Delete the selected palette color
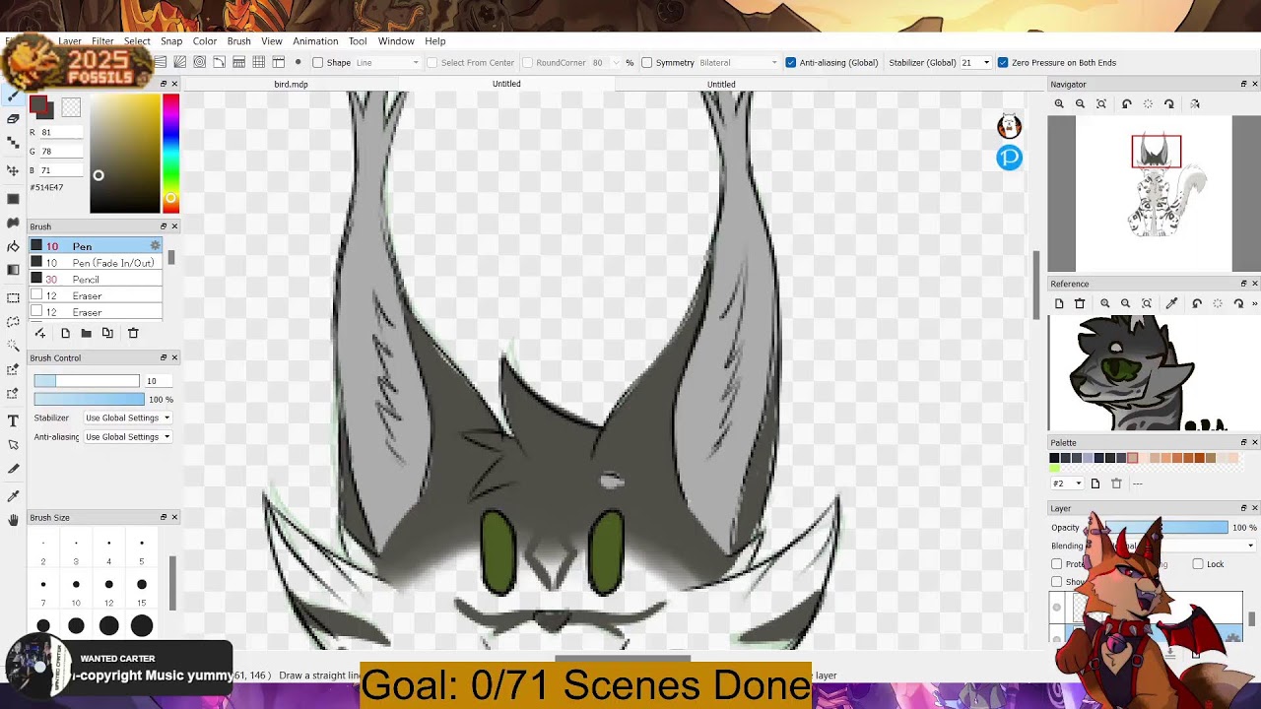 tap(1116, 483)
